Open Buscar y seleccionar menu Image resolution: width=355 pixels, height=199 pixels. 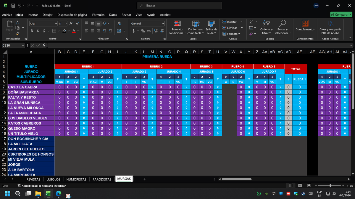pyautogui.click(x=283, y=27)
